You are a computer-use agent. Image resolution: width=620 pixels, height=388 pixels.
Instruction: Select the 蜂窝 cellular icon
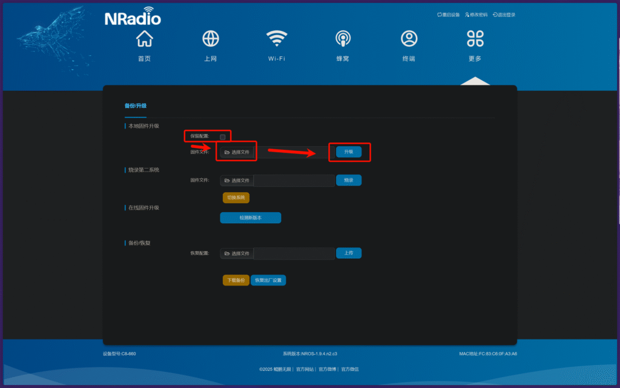point(343,39)
